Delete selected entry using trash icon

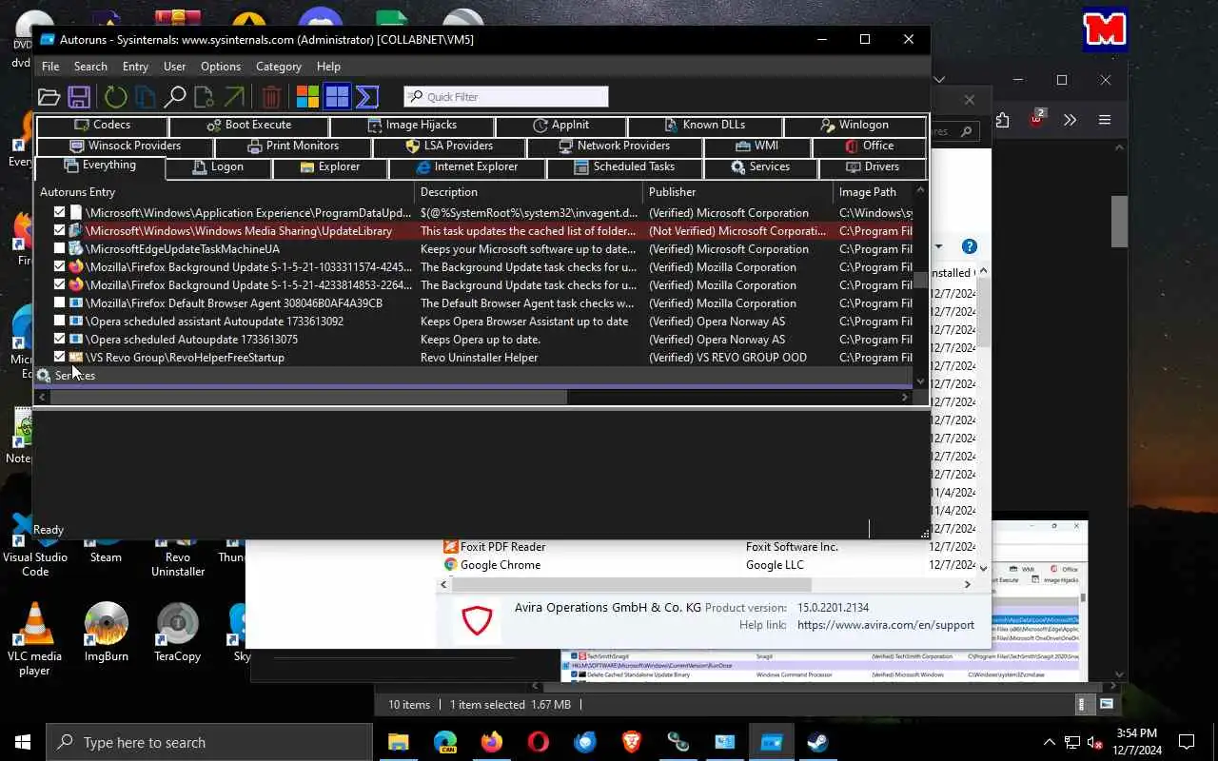pos(271,97)
